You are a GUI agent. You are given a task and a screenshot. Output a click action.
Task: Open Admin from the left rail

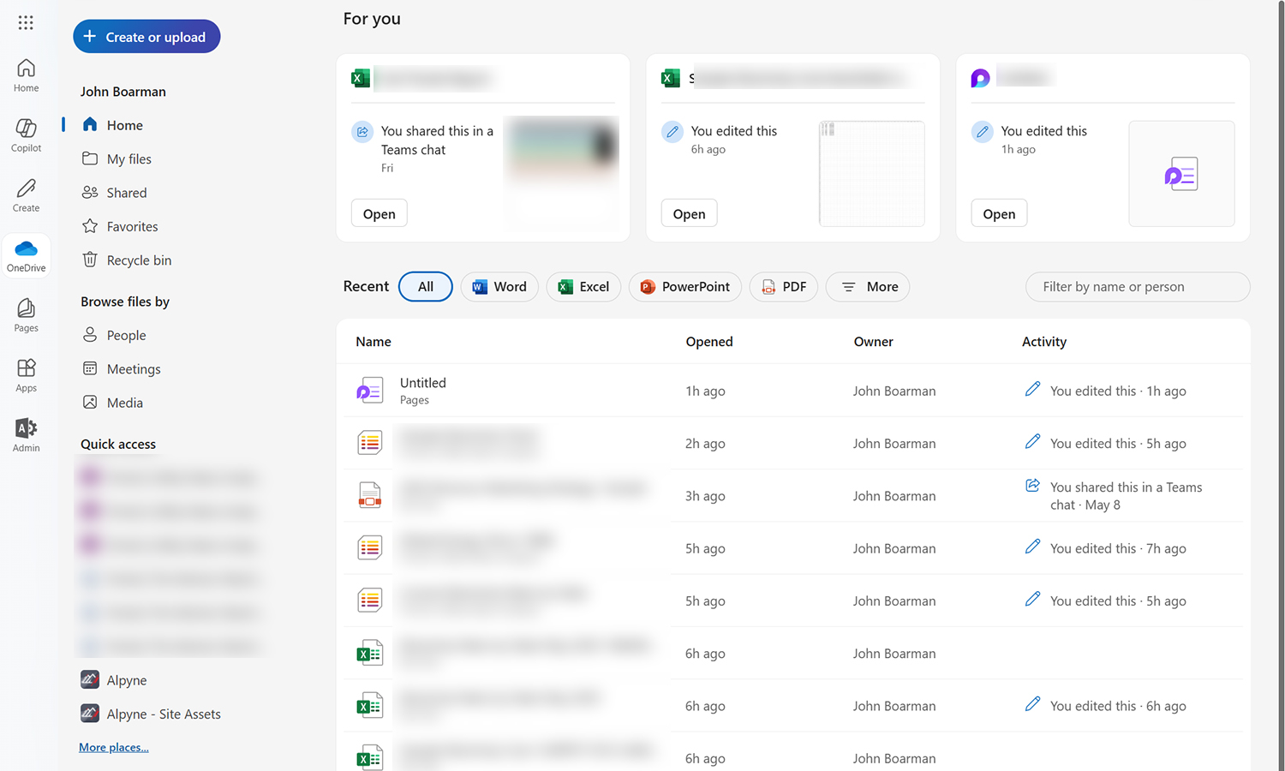click(x=26, y=434)
